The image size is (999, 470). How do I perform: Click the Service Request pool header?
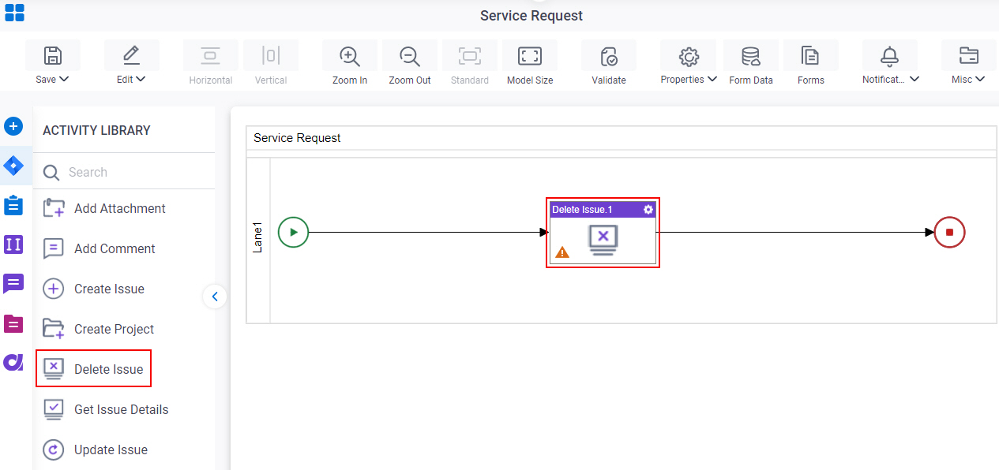[621, 138]
